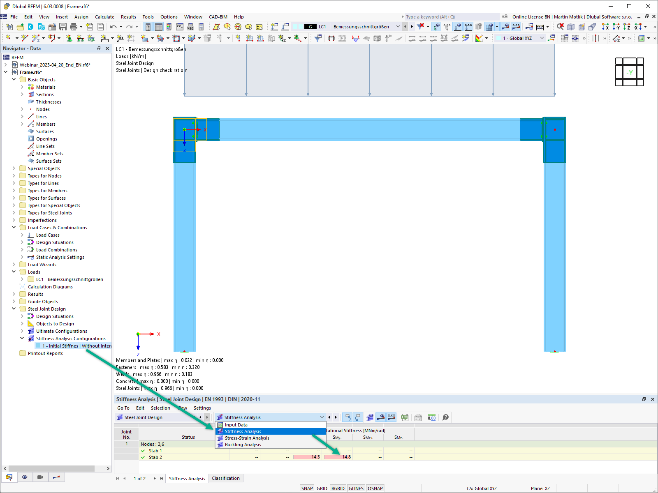658x493 pixels.
Task: Open the Settings menu in the Stiffness Analysis panel
Action: click(x=202, y=408)
